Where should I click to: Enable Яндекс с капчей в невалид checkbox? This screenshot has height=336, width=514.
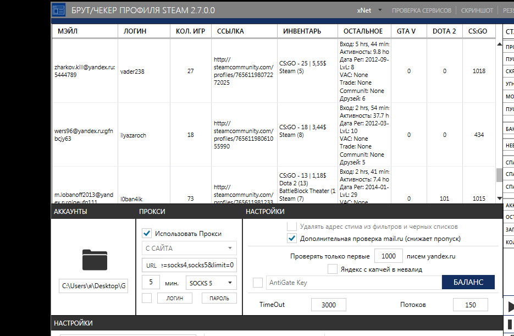[333, 269]
